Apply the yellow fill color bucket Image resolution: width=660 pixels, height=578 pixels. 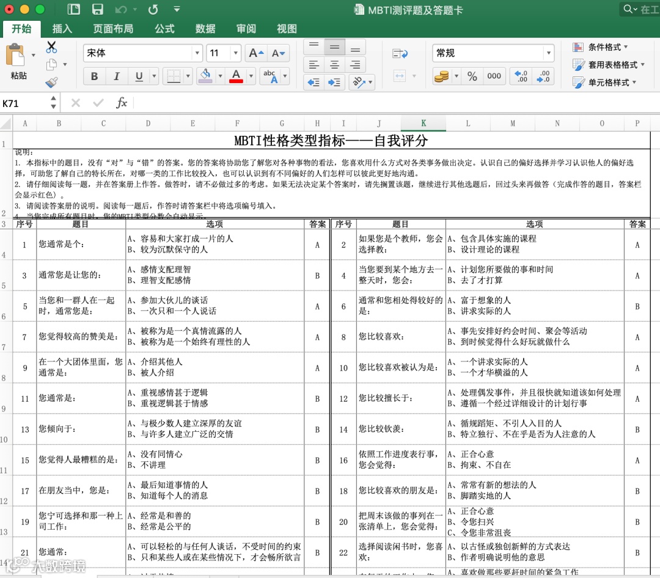tap(205, 76)
